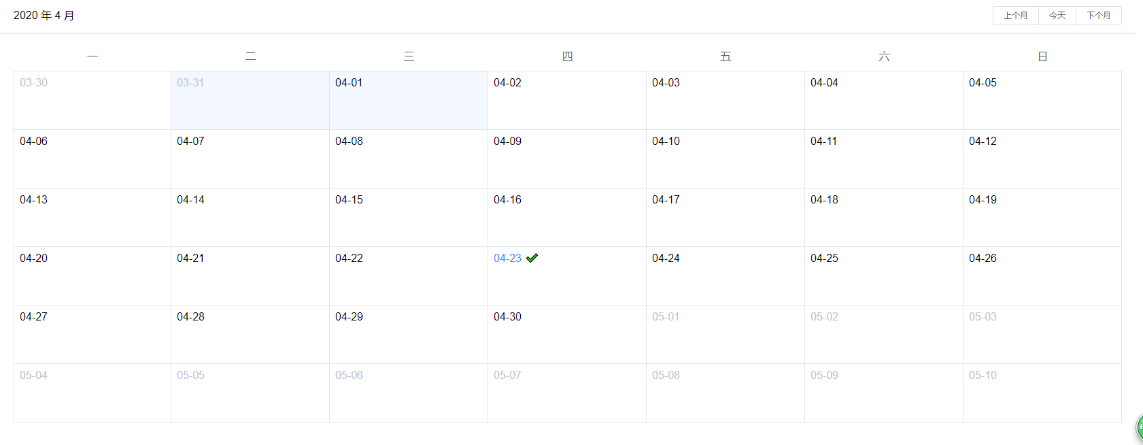Click the 05-10 date cell
This screenshot has height=445, width=1143.
pyautogui.click(x=1042, y=393)
